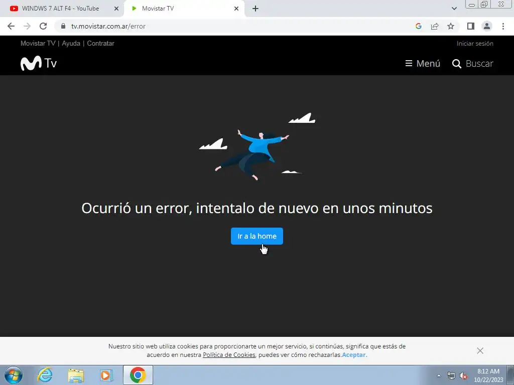Click the error message heading text
514x385 pixels.
point(257,208)
